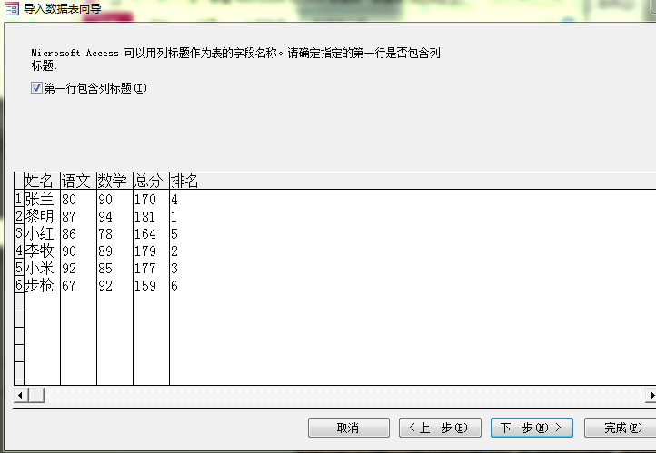The height and width of the screenshot is (453, 656).
Task: Uncheck 第一行包含列标题 checkbox
Action: (x=36, y=88)
